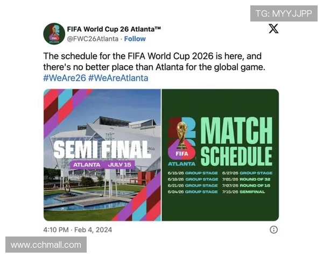Follow the FWC26Atlanta account
Viewport: 323px width, 258px height.
click(135, 39)
